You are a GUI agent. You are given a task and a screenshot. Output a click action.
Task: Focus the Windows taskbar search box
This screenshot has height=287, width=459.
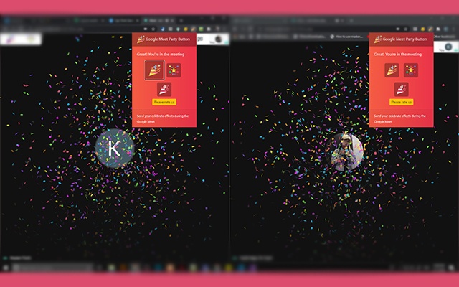[x=53, y=268]
